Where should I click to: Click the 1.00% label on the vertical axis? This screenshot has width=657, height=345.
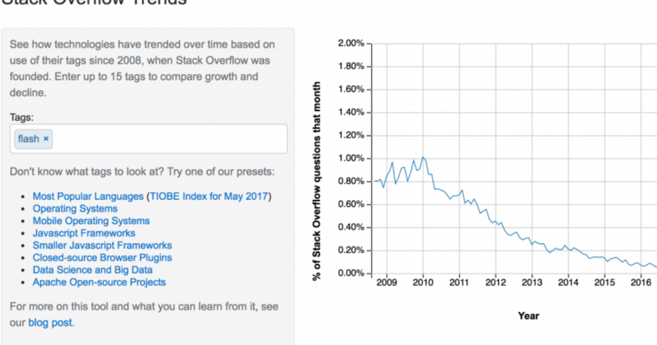351,158
